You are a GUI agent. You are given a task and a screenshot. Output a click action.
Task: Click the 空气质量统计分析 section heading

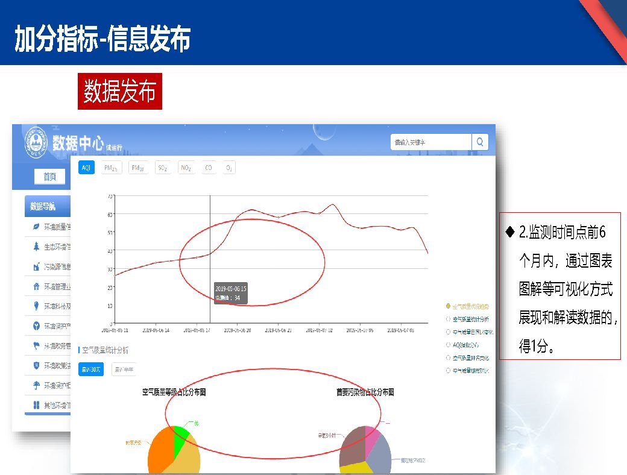tap(105, 350)
